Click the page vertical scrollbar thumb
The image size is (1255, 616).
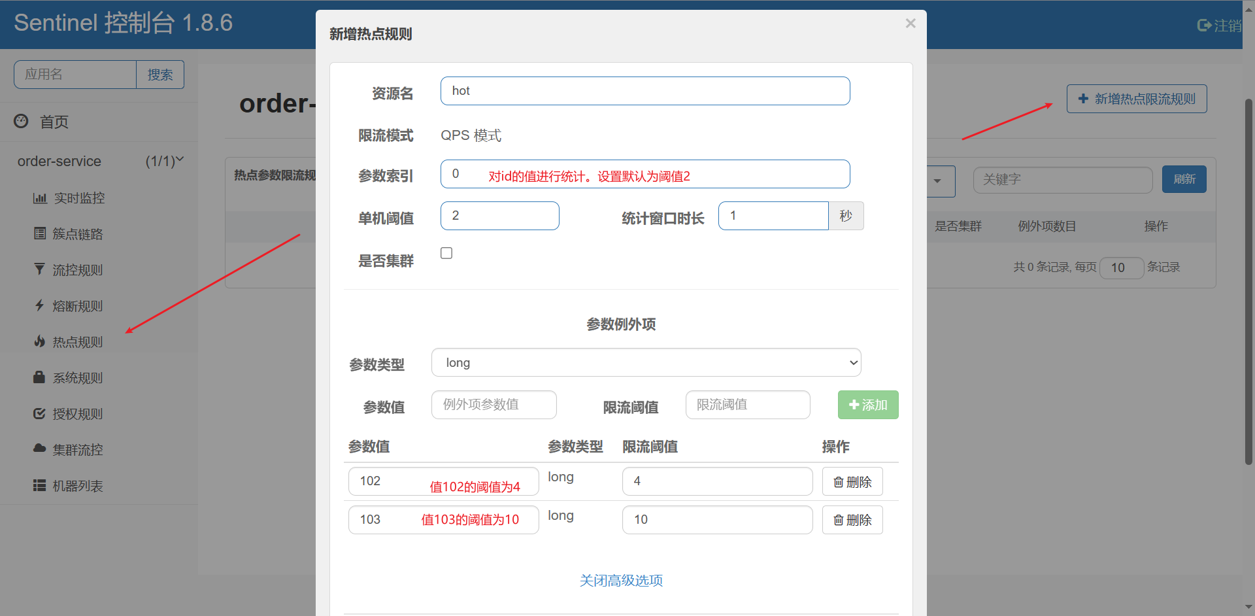pyautogui.click(x=1248, y=281)
